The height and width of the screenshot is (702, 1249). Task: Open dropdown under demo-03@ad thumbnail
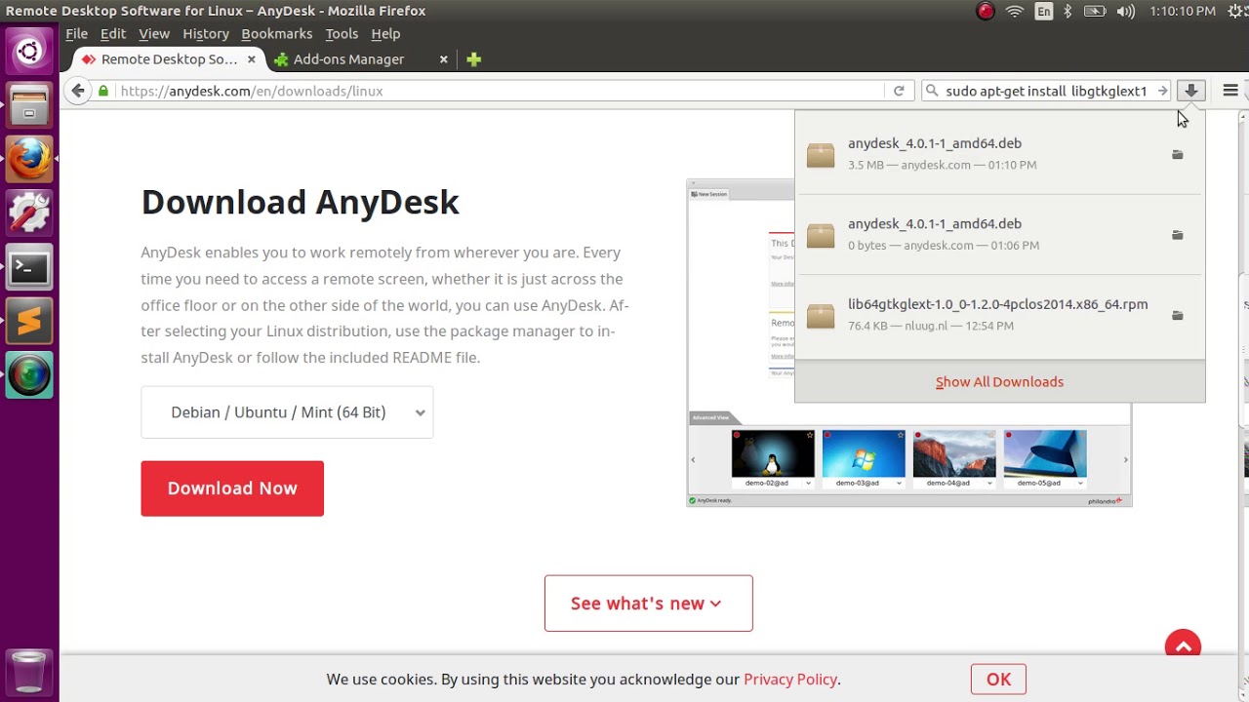pyautogui.click(x=899, y=484)
